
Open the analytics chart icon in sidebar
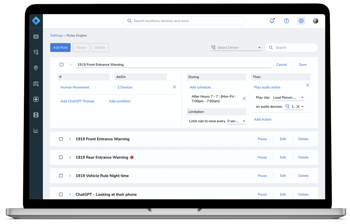36,131
